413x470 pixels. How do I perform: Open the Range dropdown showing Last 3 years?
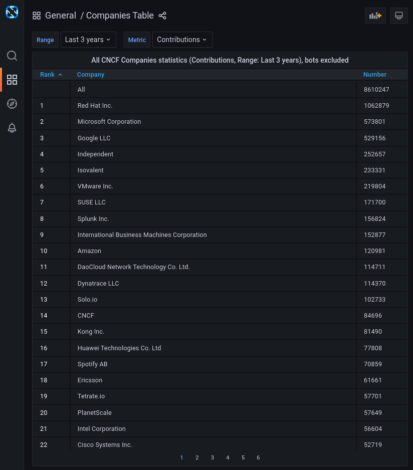88,40
